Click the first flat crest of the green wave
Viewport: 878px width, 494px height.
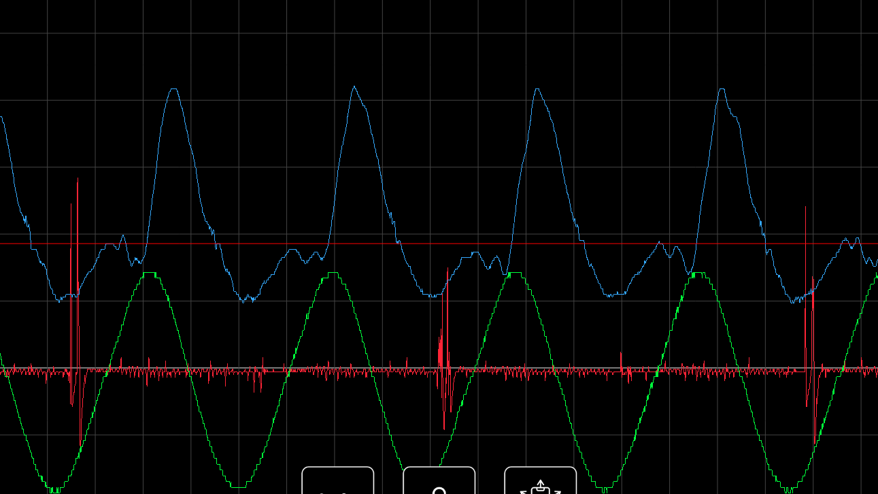click(149, 274)
